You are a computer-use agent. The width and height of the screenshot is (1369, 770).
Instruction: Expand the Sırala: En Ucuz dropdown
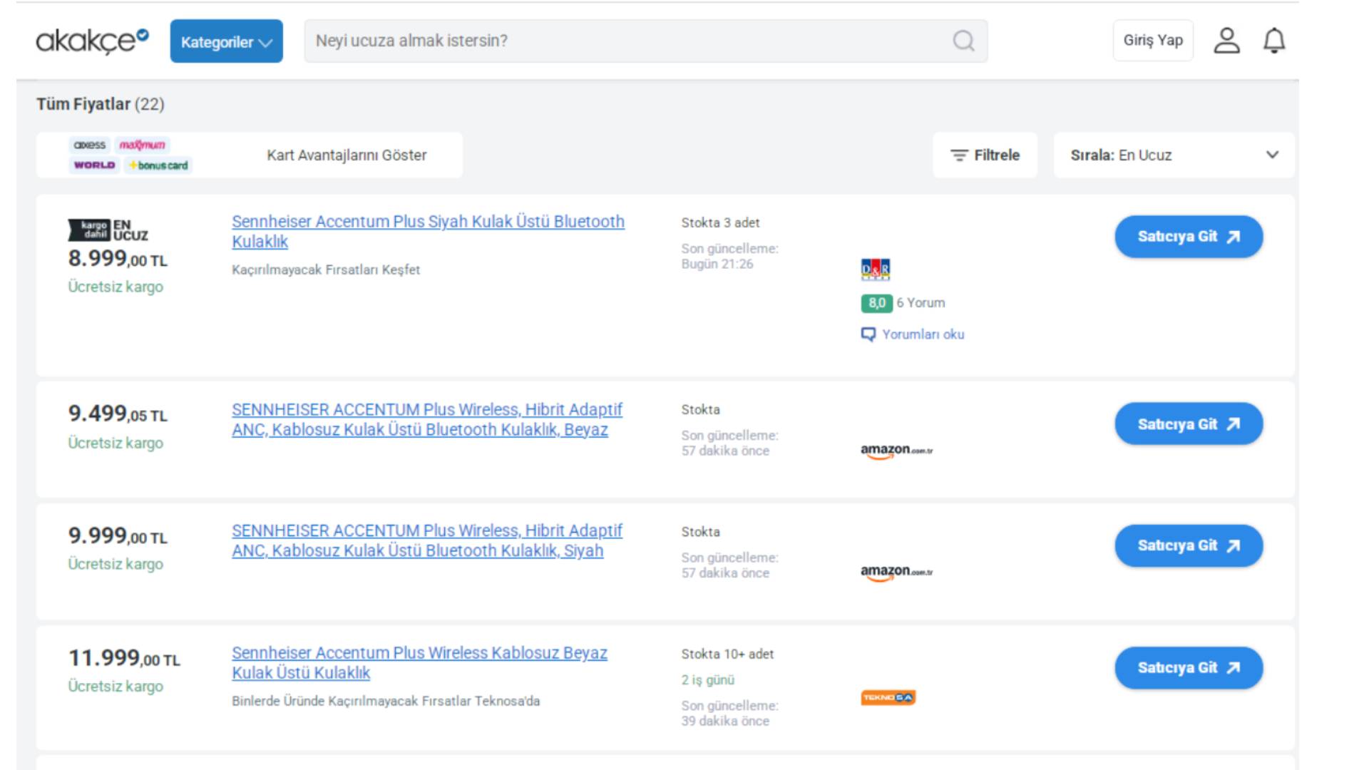tap(1174, 155)
